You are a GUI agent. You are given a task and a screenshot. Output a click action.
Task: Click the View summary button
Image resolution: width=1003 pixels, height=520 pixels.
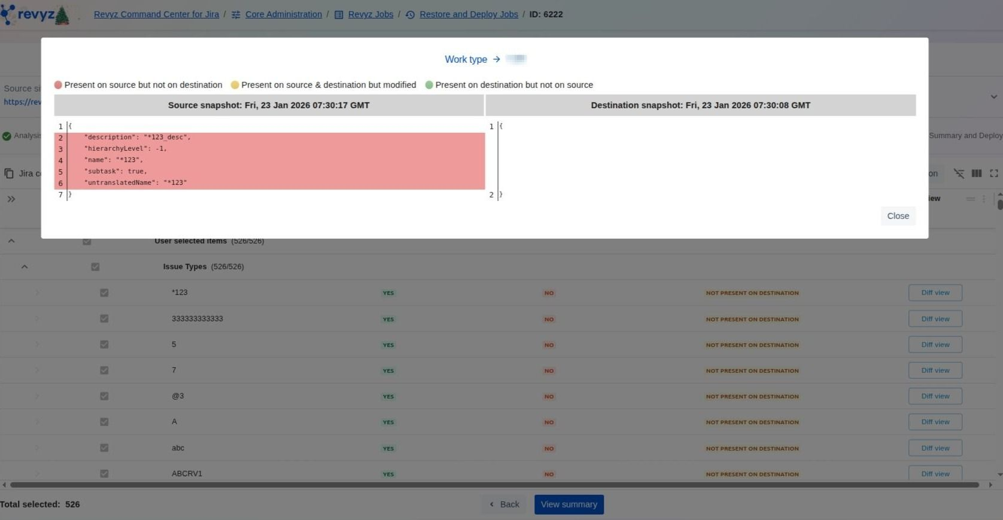click(x=569, y=504)
